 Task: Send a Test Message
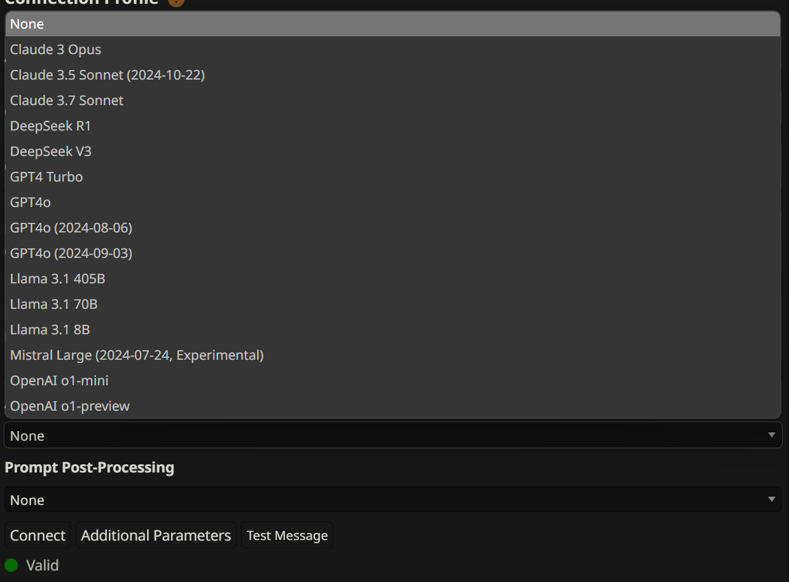click(x=287, y=536)
